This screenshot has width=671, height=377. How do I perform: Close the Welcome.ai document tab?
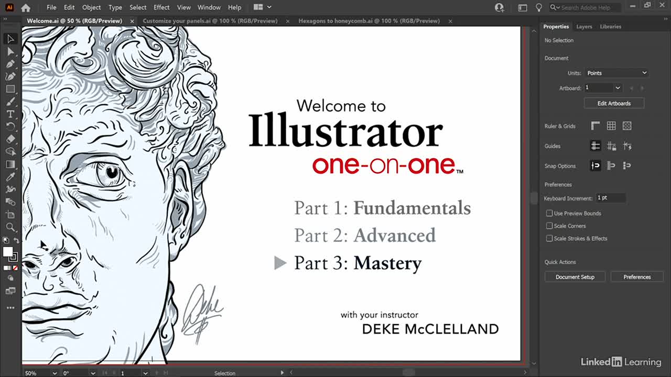(132, 21)
